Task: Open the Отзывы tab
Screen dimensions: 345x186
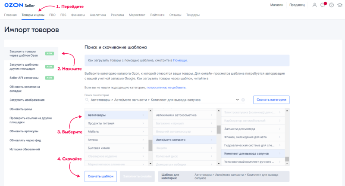Action: (x=175, y=15)
